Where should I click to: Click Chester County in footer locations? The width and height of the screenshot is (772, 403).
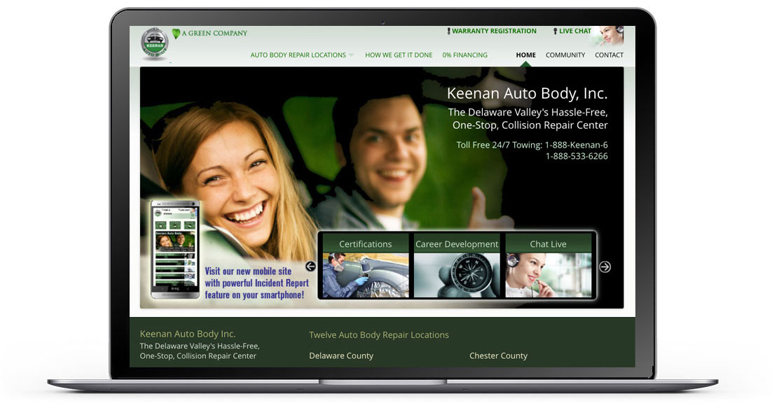coord(498,355)
